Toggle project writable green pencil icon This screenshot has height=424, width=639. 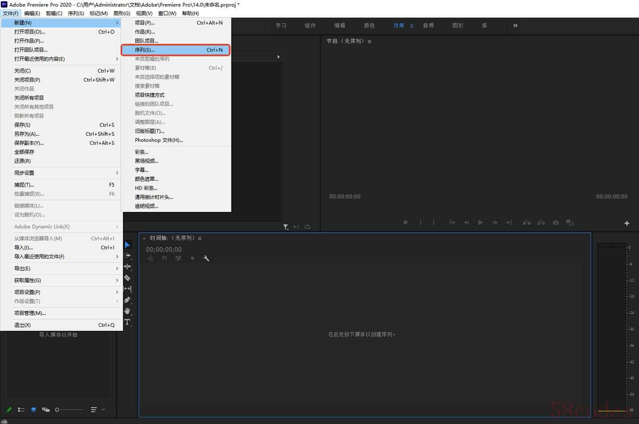pyautogui.click(x=9, y=409)
